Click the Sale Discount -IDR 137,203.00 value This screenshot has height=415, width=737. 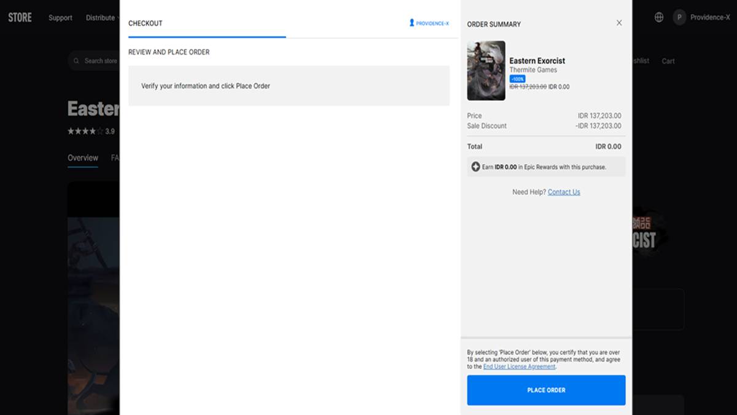598,126
